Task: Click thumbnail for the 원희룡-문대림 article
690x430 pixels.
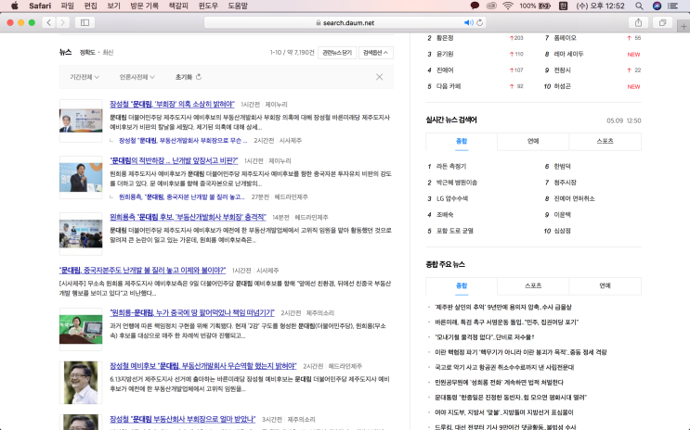Action: [x=81, y=329]
